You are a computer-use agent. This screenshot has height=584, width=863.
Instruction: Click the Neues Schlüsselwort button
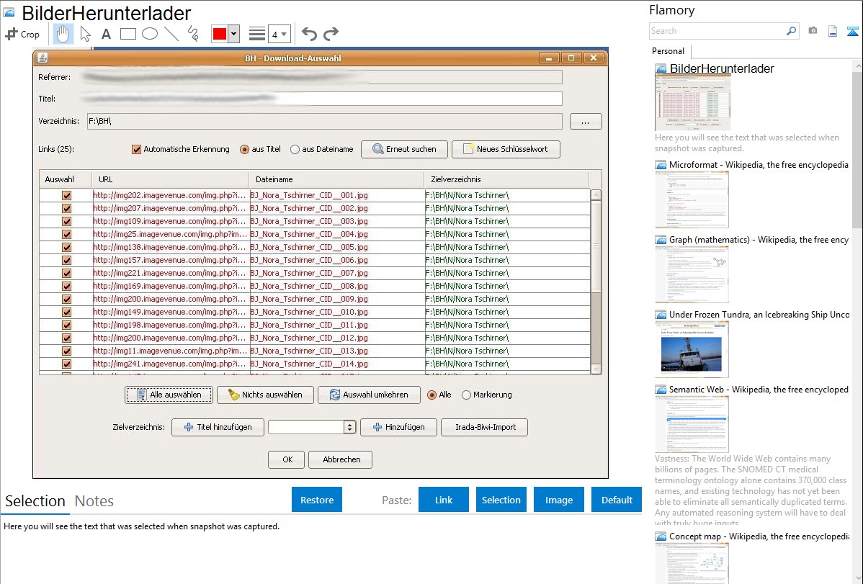(506, 149)
